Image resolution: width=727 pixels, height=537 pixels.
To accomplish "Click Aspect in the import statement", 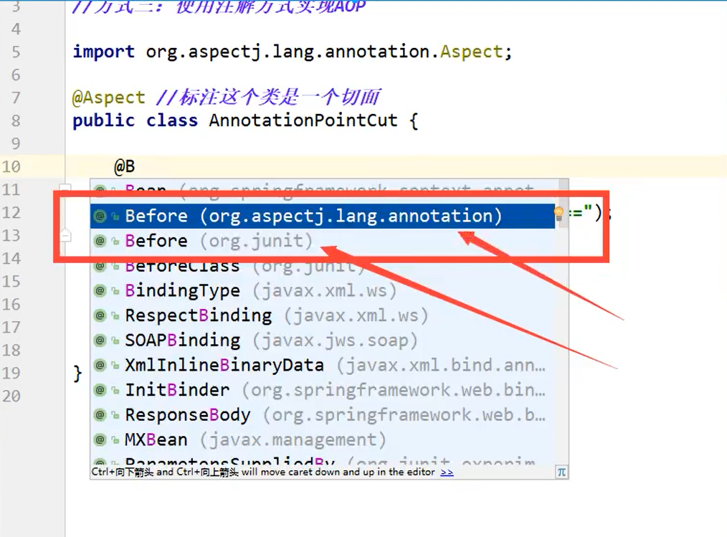I will point(472,52).
